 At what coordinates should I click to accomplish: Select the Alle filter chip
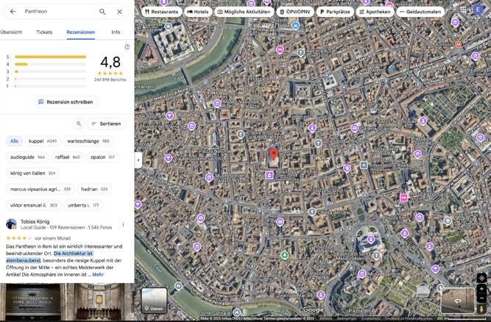click(14, 141)
